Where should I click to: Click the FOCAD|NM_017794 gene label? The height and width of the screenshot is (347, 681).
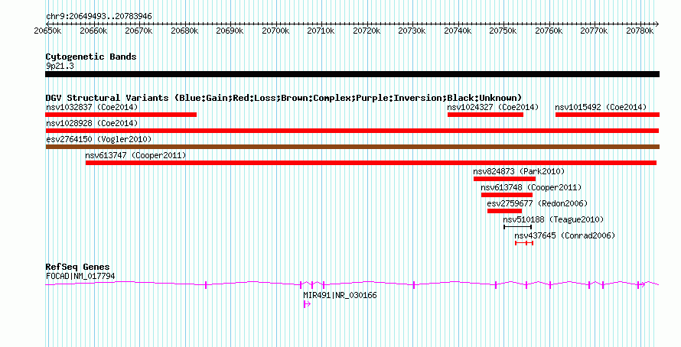[x=80, y=276]
